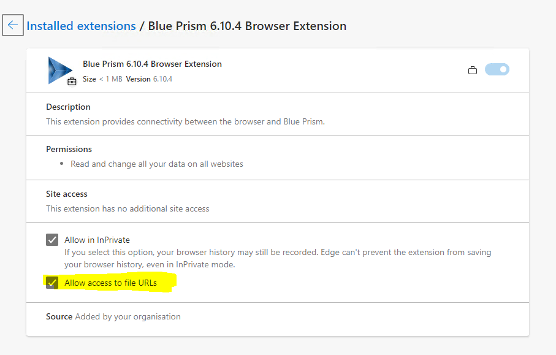This screenshot has width=556, height=355.
Task: Click the 'Allow access to file URLs' label
Action: coord(110,283)
